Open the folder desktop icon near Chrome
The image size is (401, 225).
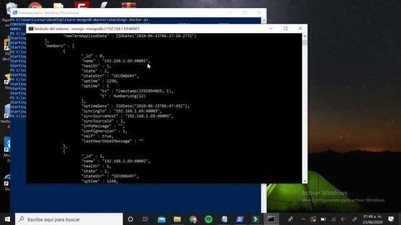tap(58, 6)
